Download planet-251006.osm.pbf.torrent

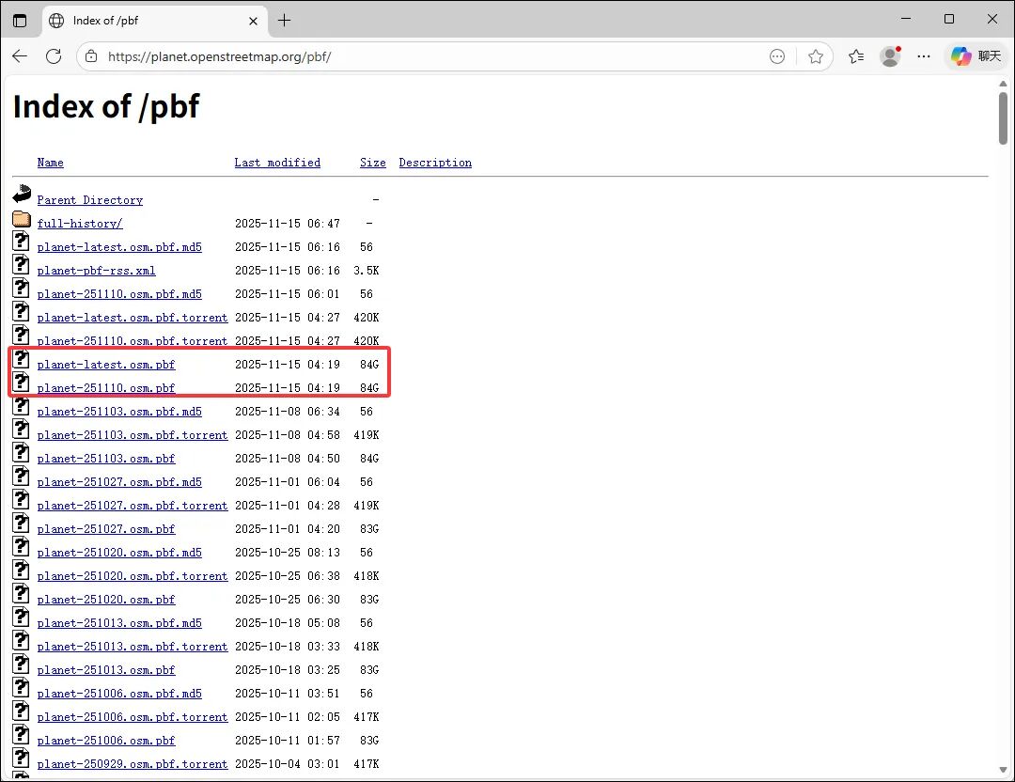pos(133,717)
